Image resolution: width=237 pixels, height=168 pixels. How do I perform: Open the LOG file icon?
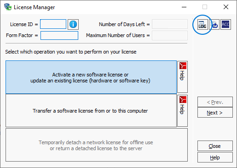pos(202,24)
